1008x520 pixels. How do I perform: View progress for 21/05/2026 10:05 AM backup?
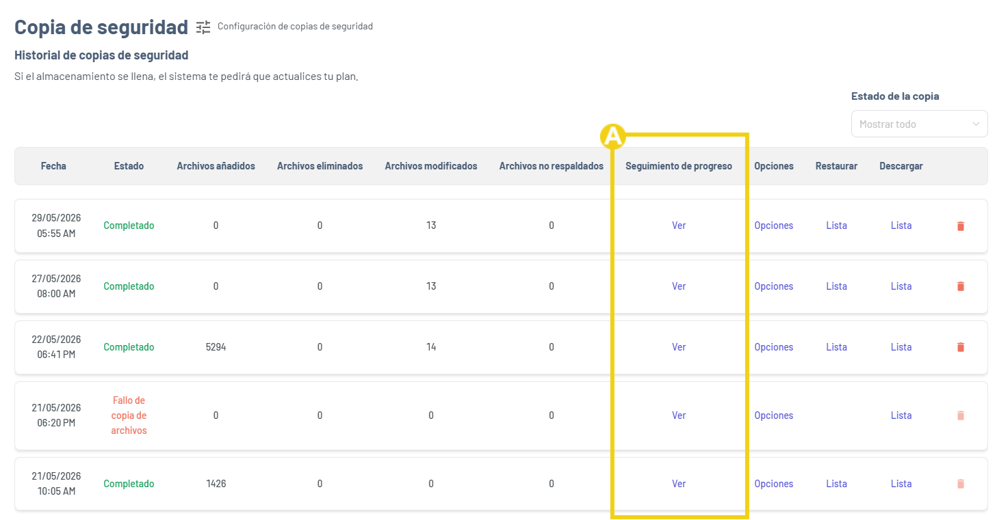[x=679, y=484]
